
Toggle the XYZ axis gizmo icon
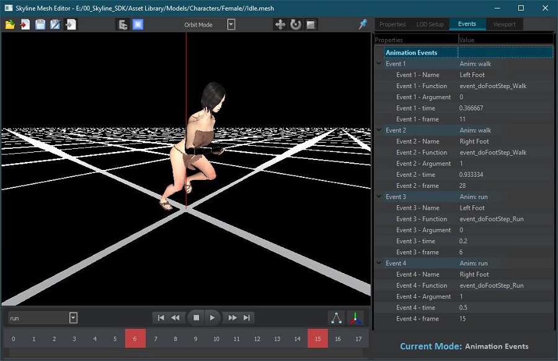click(355, 318)
